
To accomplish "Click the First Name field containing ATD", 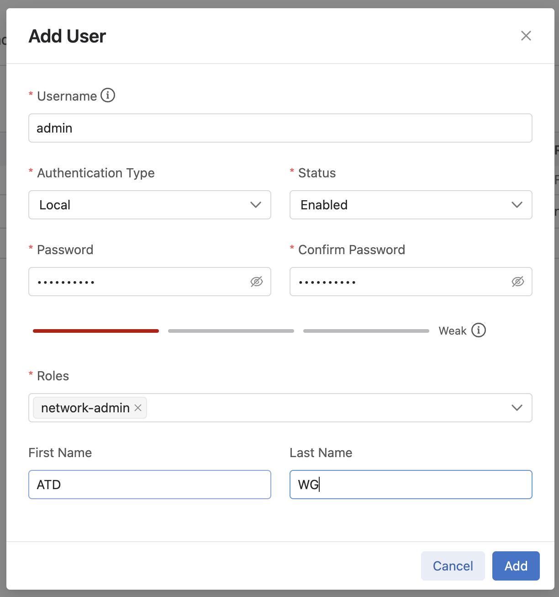I will tap(150, 485).
